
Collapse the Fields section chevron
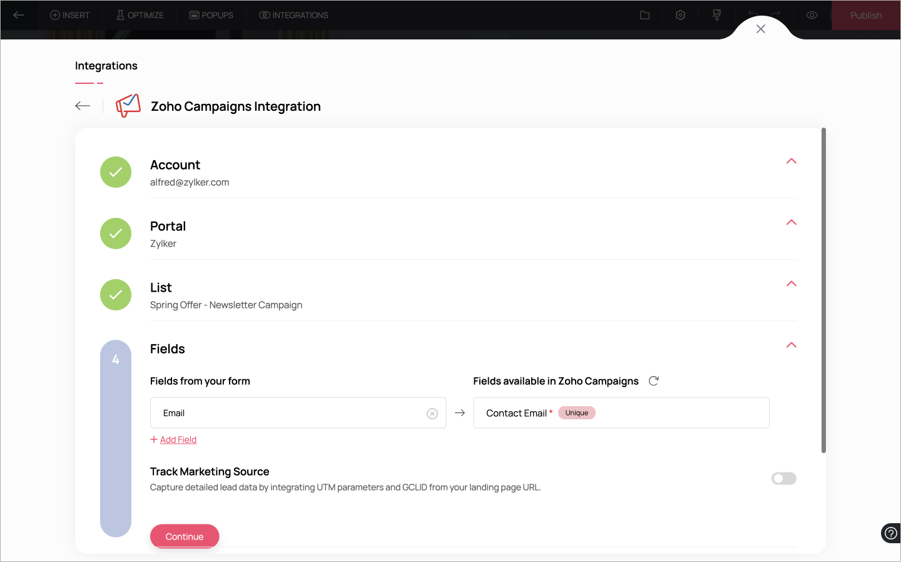[792, 345]
